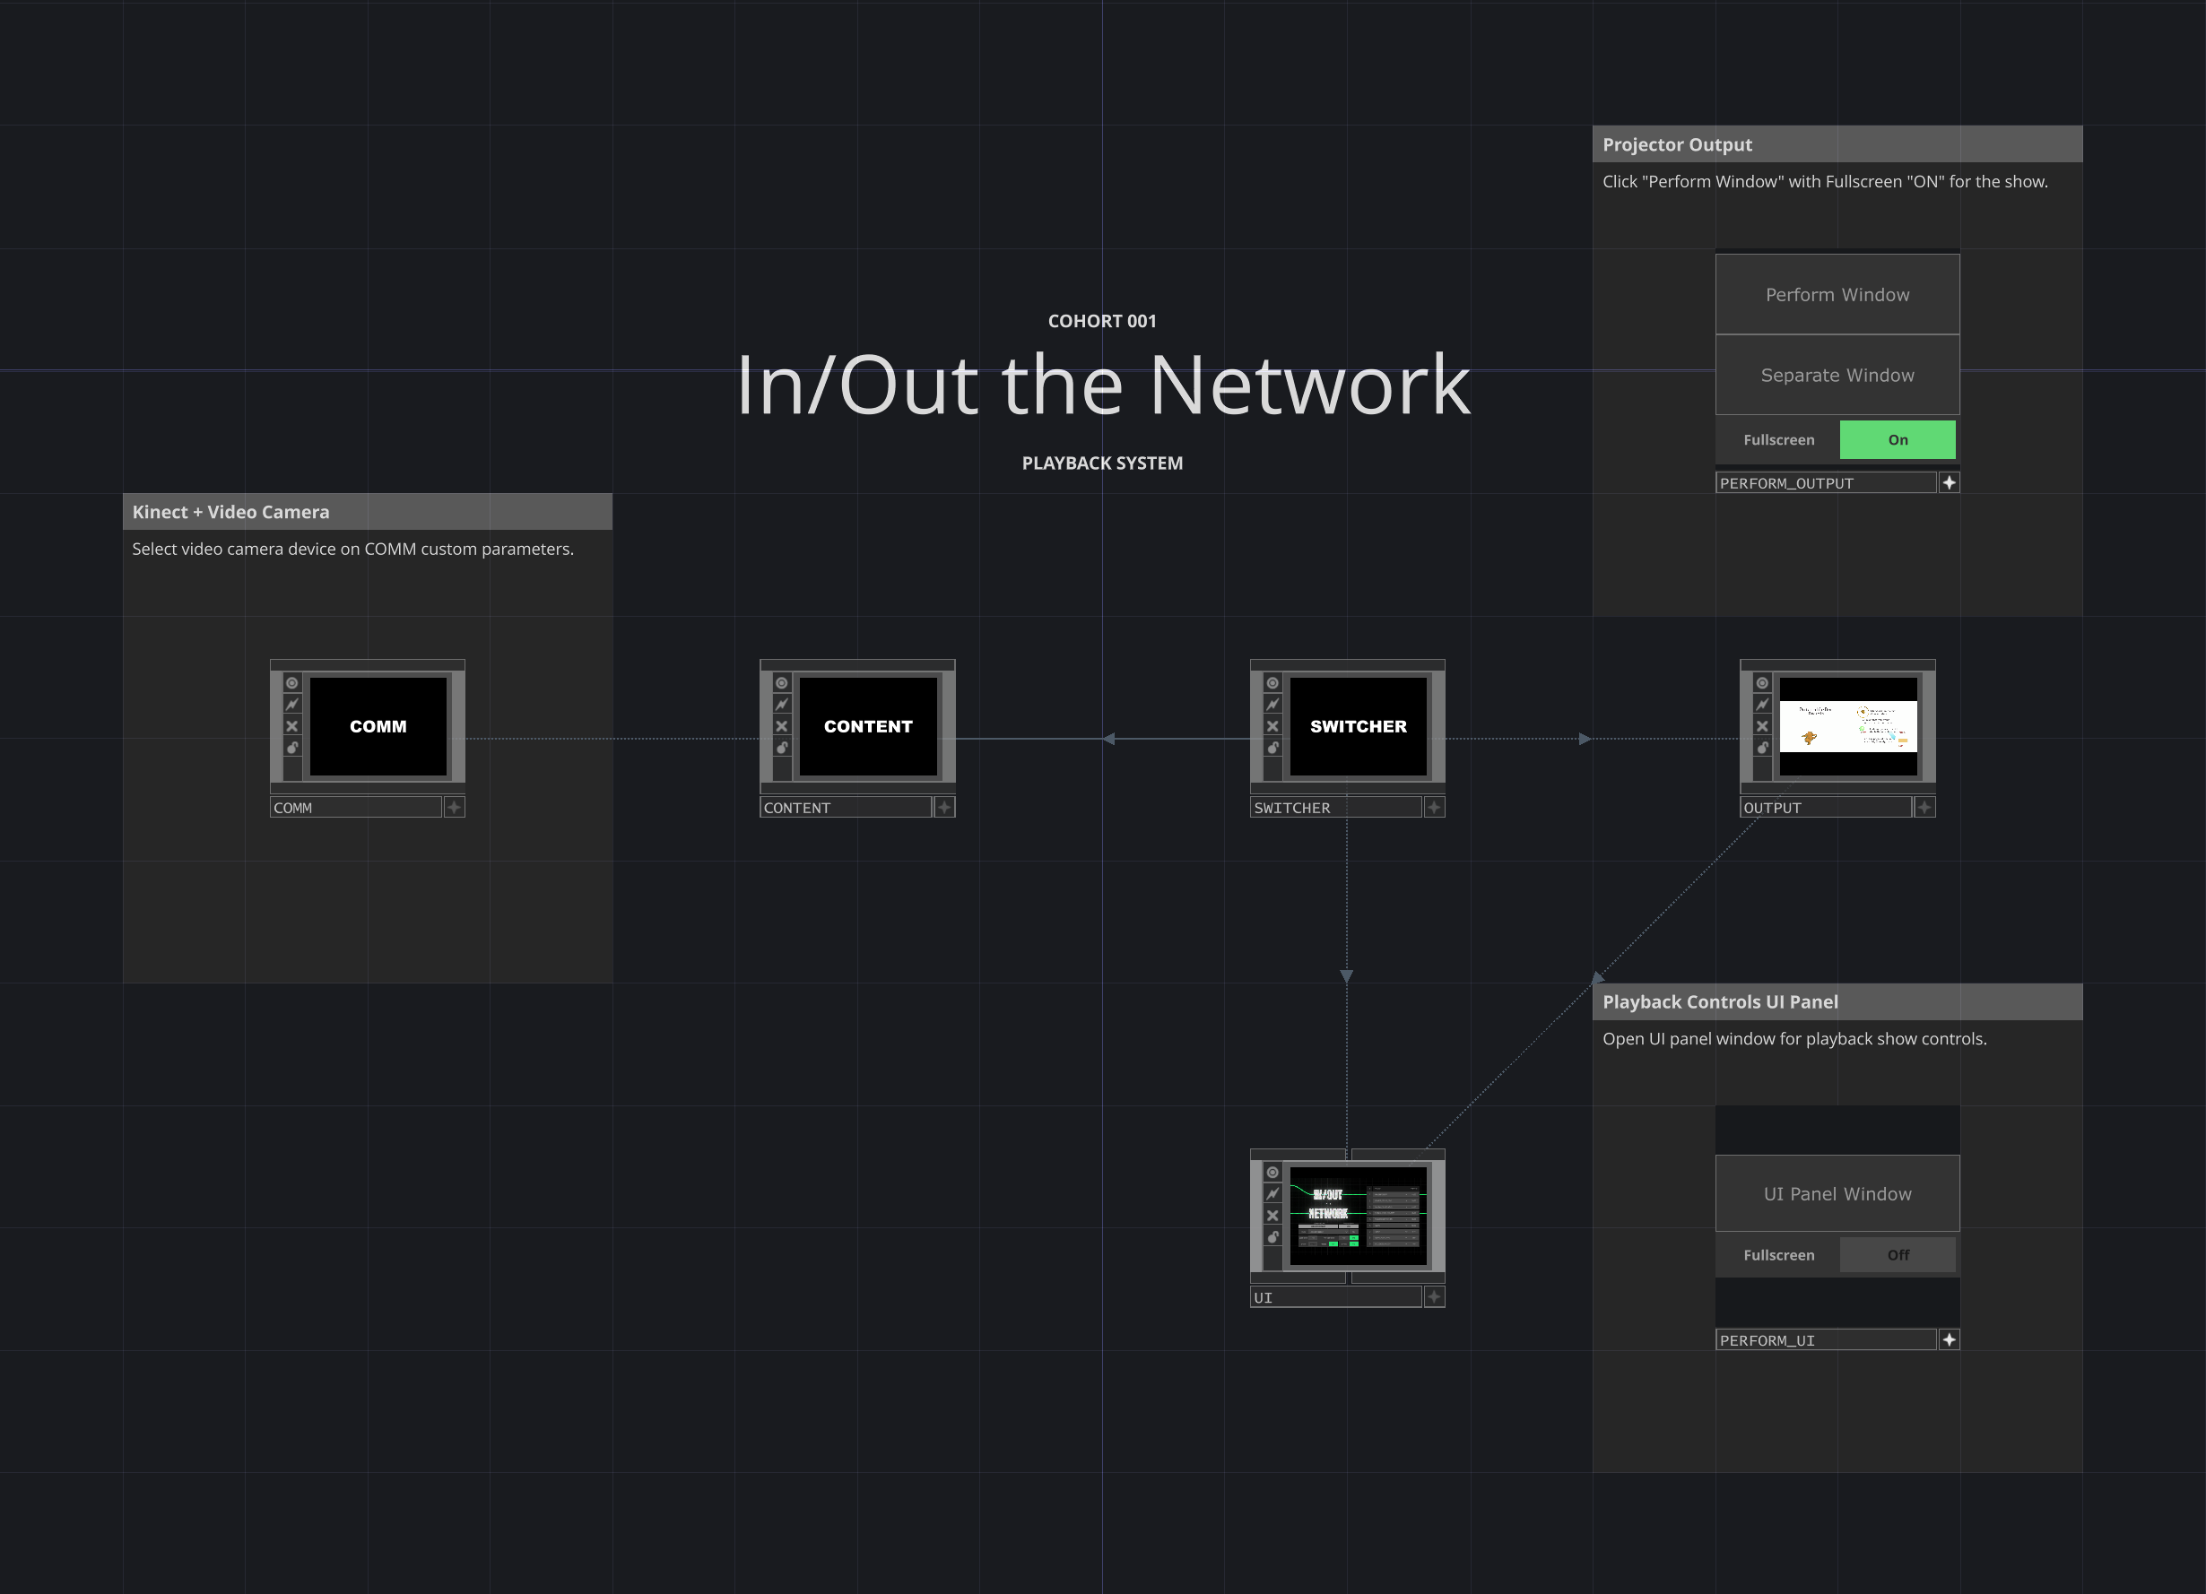
Task: Click the star button beside PERFORM_UI
Action: [1949, 1339]
